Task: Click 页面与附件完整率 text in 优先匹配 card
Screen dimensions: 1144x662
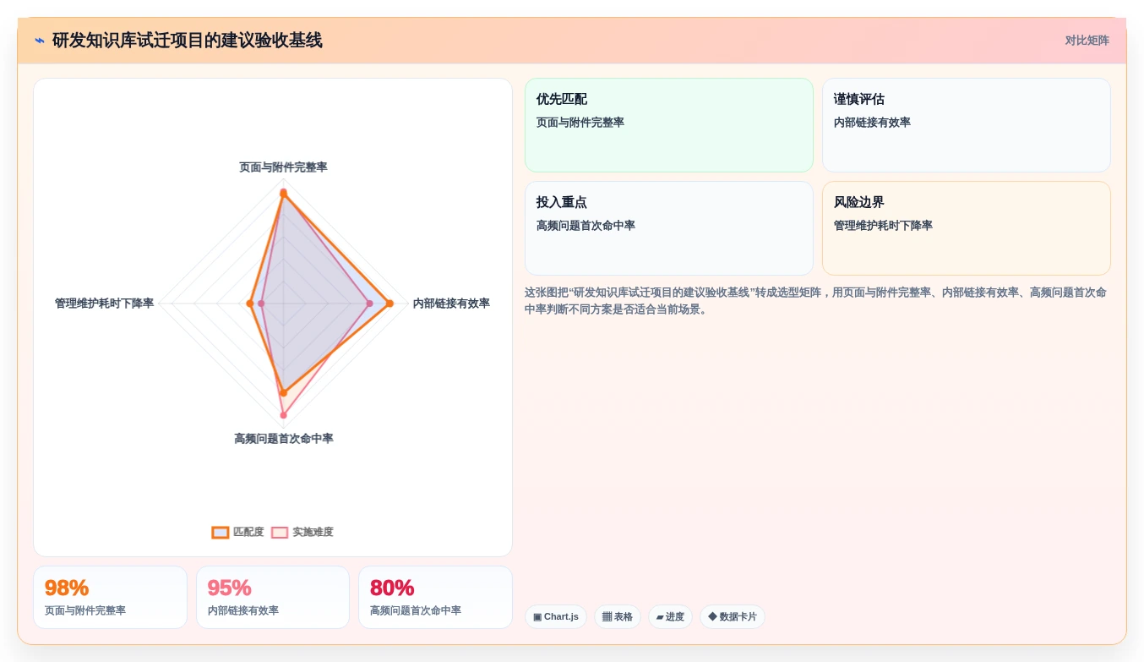Action: pos(580,123)
